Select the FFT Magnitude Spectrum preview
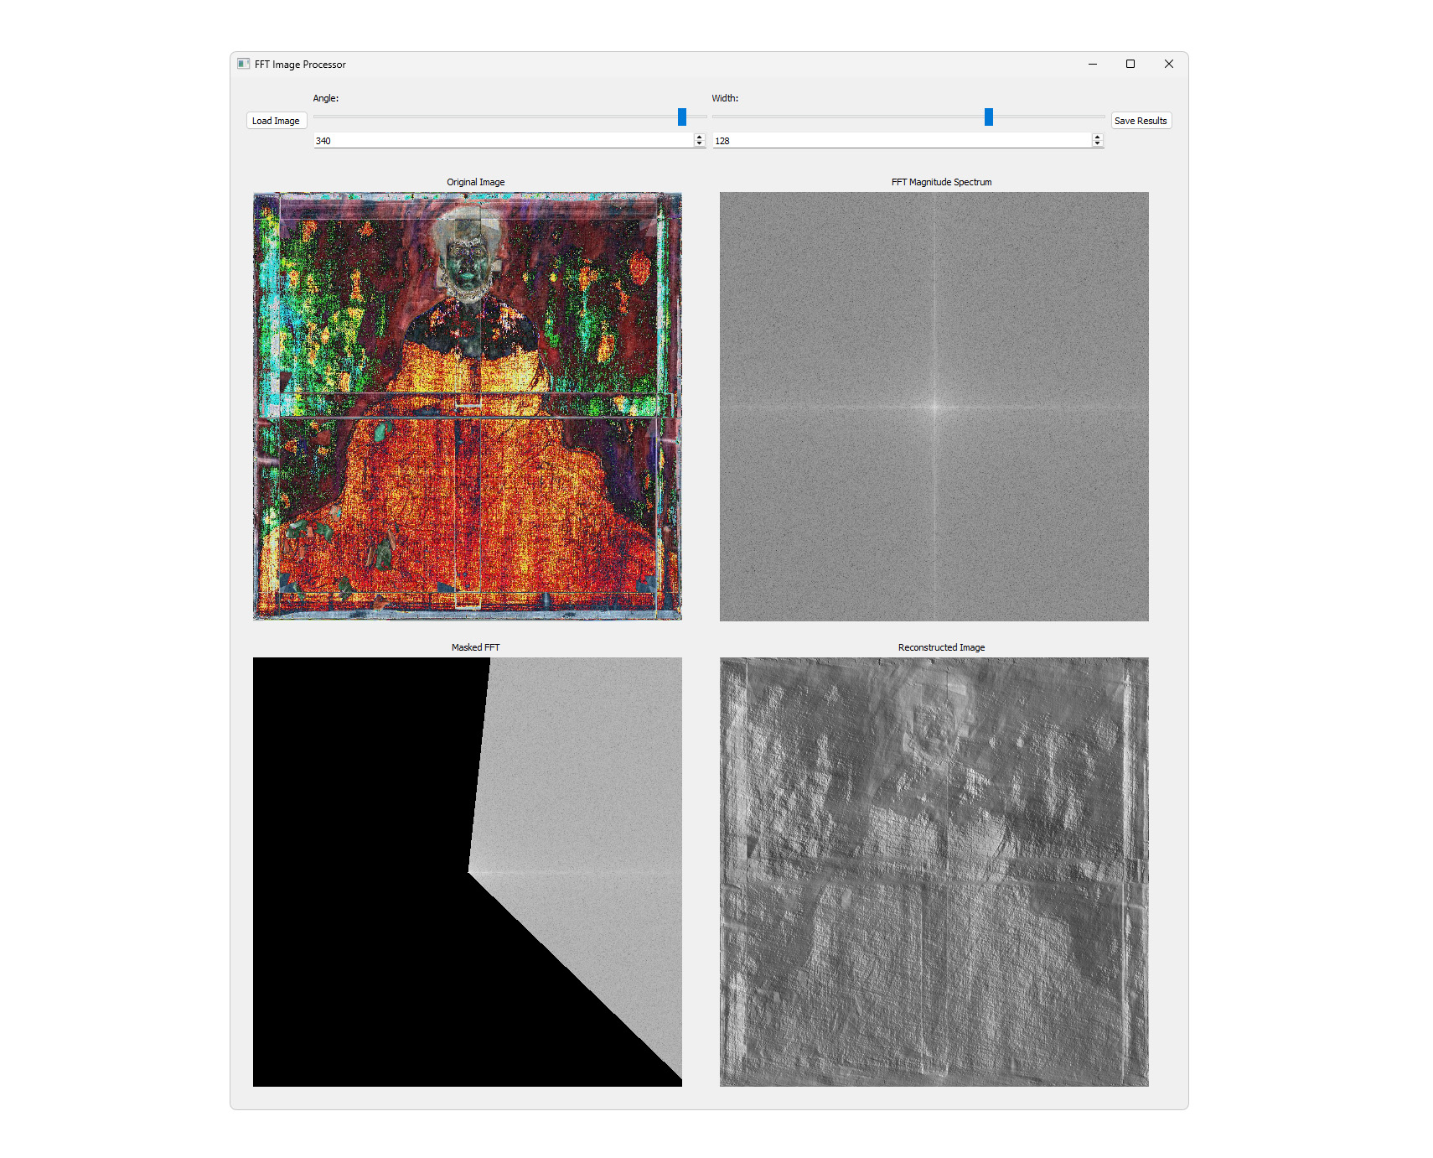The height and width of the screenshot is (1158, 1433). point(934,407)
